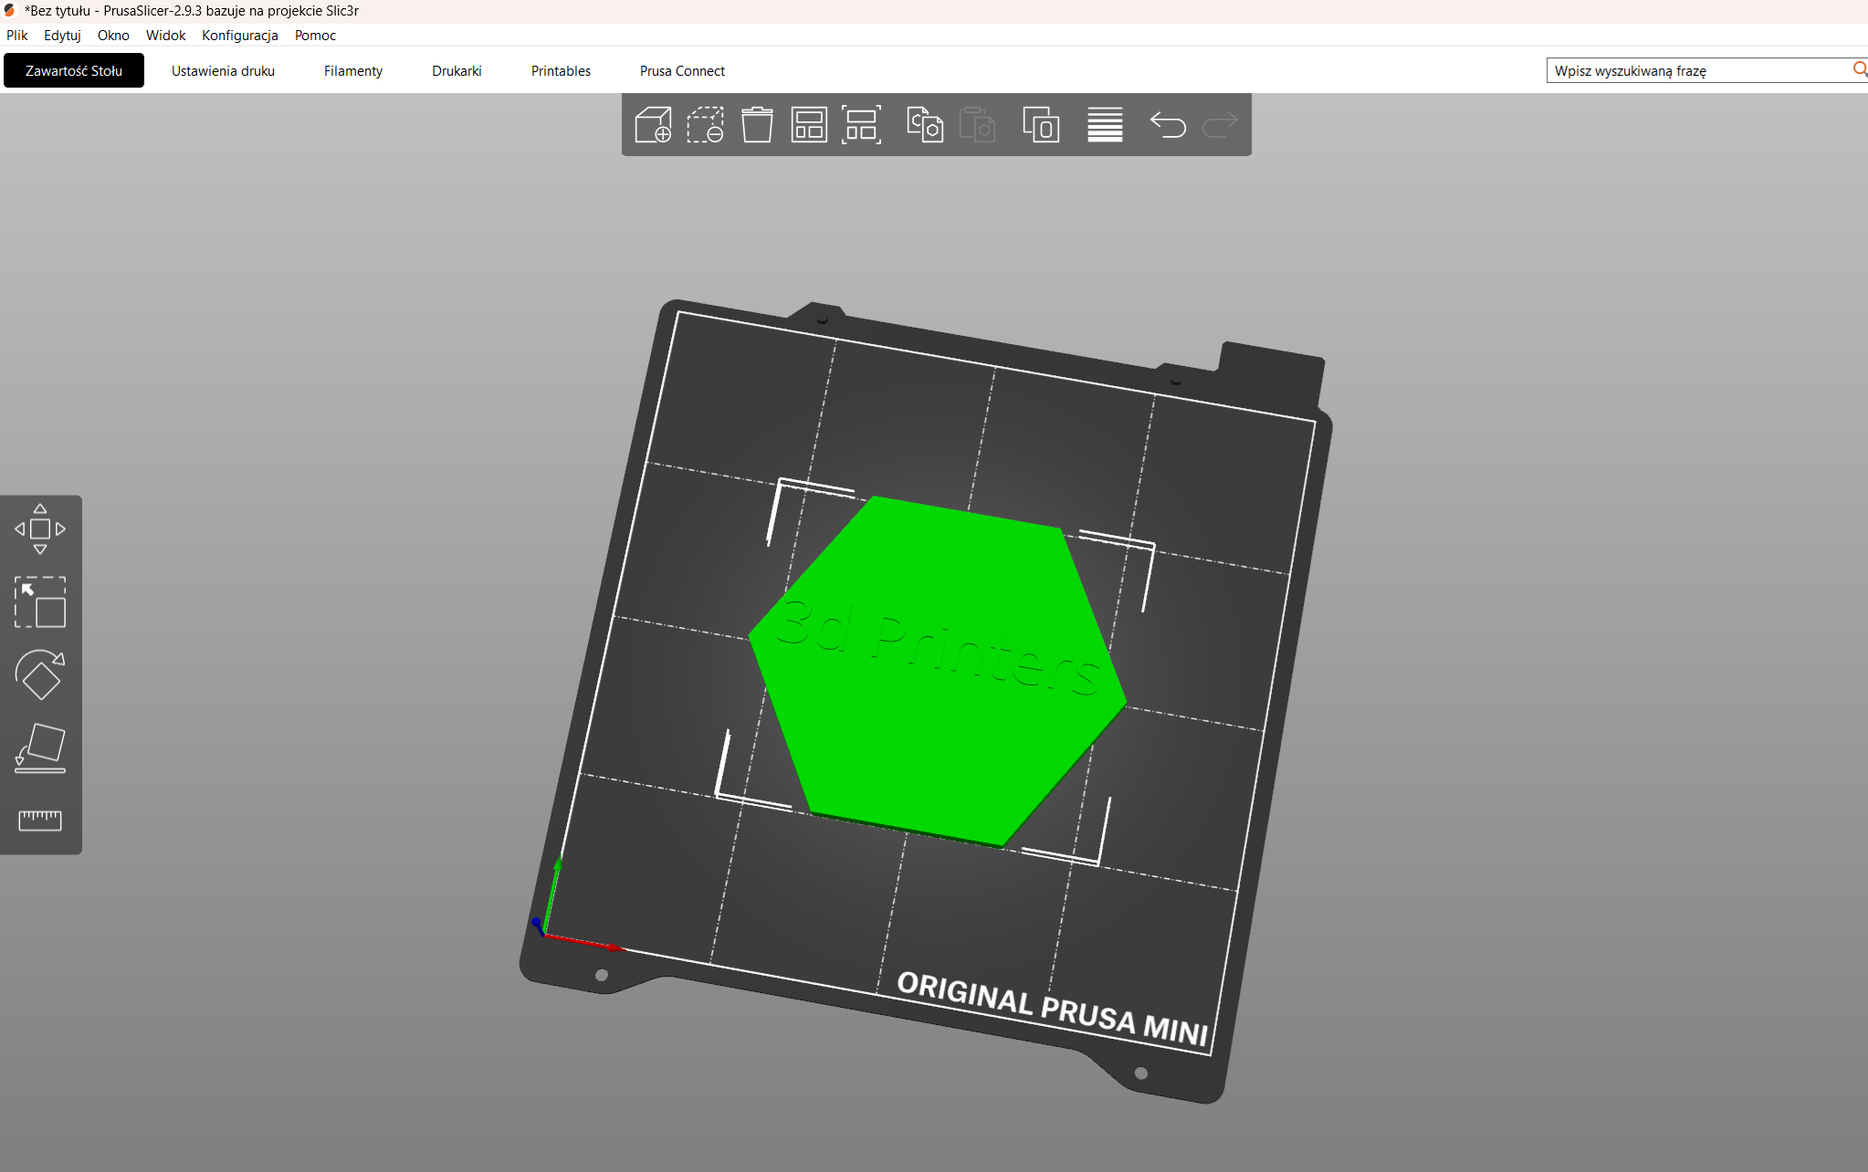Open the Printables tab
The height and width of the screenshot is (1172, 1868).
point(561,70)
